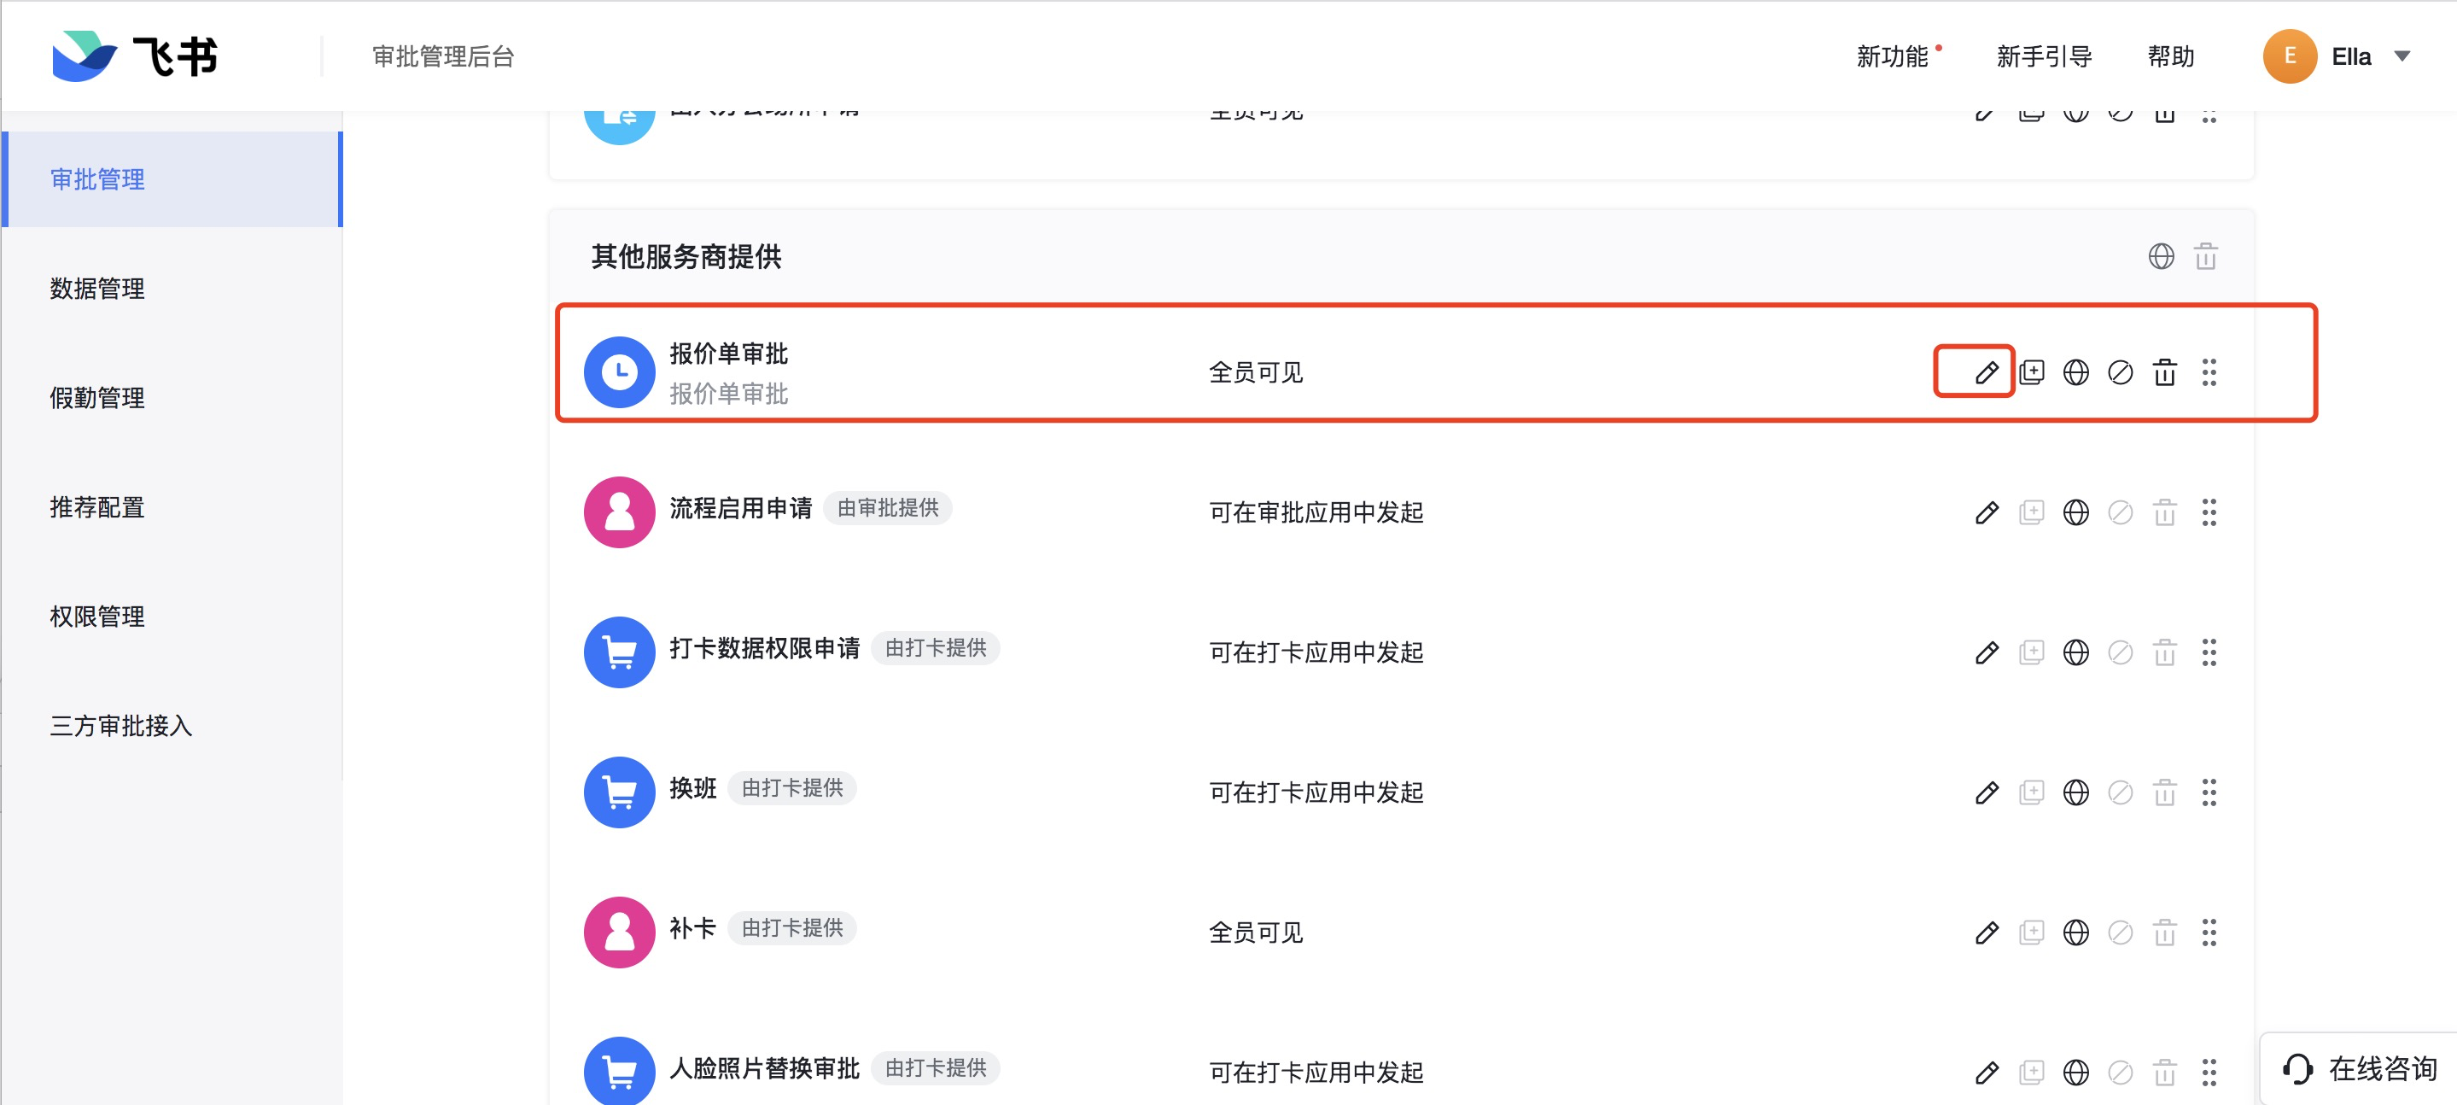Click copy icon in 报价单审批 row
Viewport: 2457px width, 1105px height.
2031,372
